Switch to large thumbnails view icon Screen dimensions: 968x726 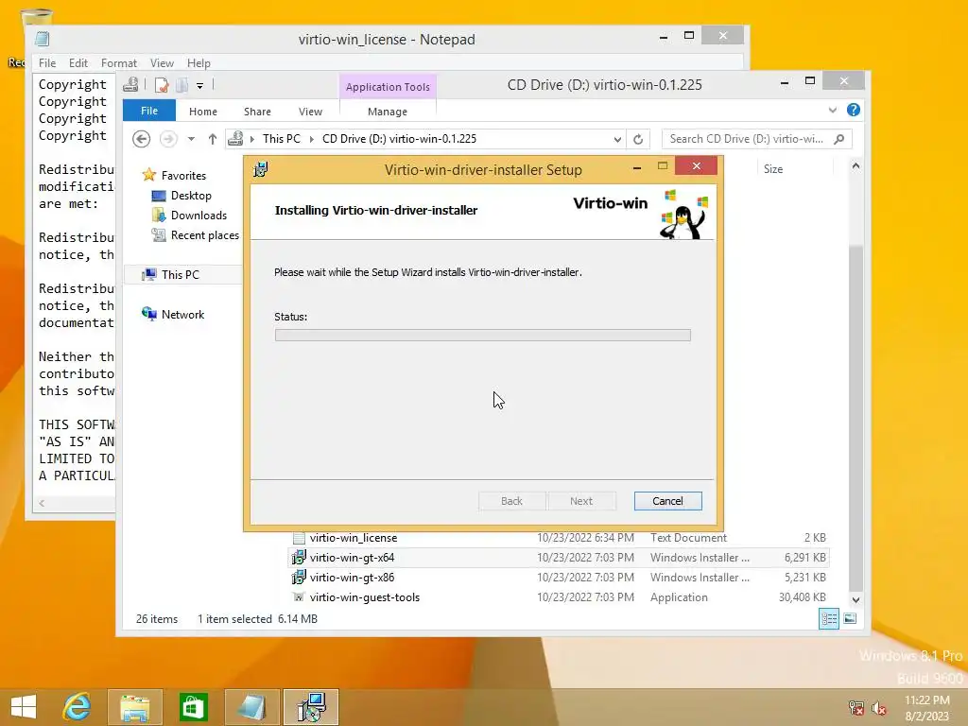850,618
